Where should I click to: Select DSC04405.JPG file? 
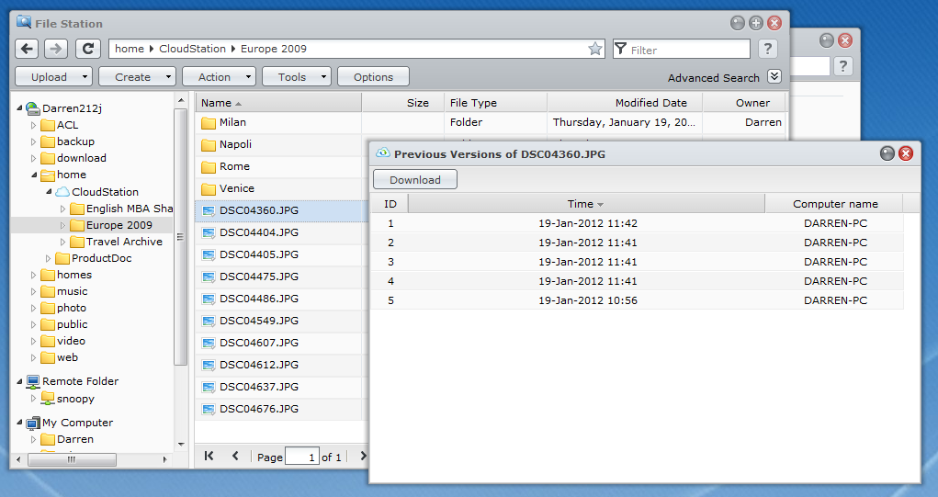coord(258,254)
